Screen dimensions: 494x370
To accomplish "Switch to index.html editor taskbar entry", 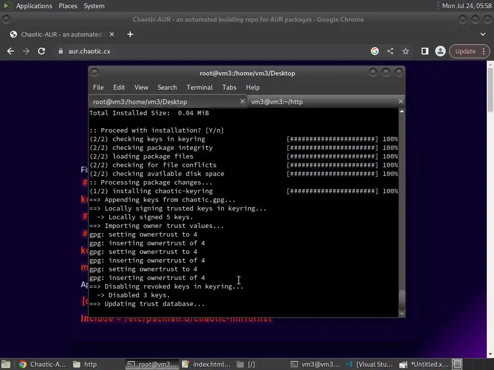I will [x=206, y=364].
